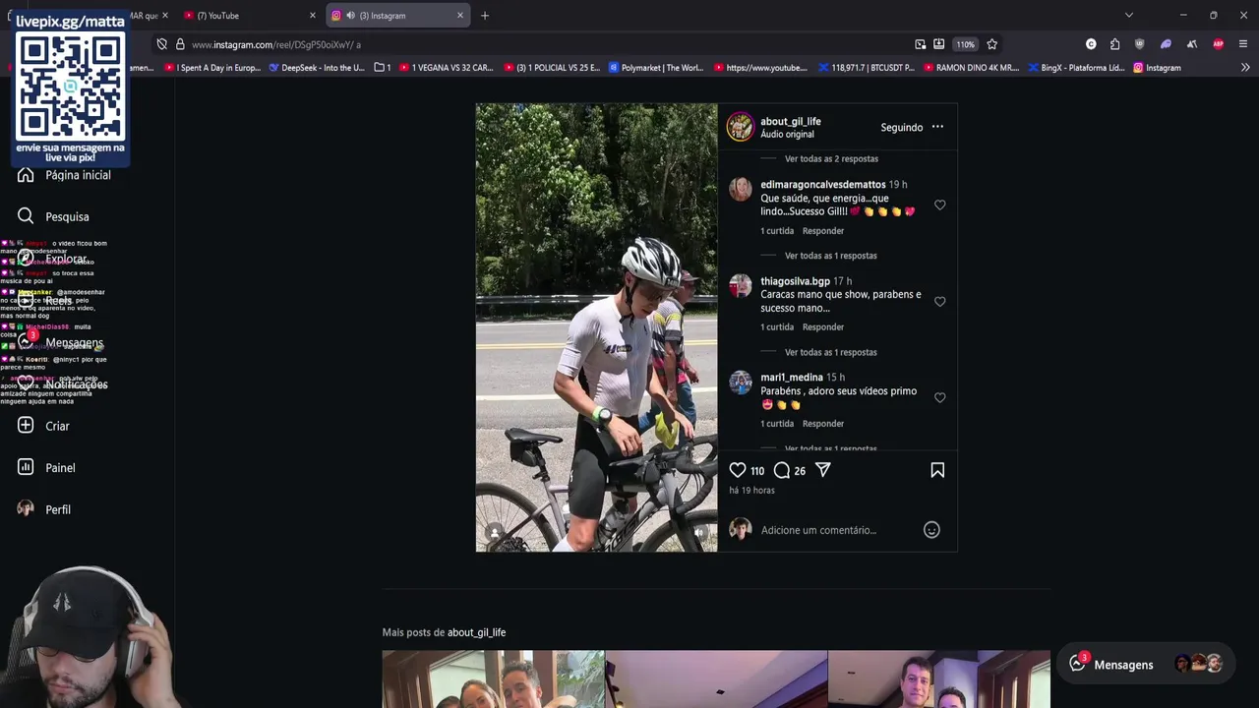Open the reel's comment bubble icon
The height and width of the screenshot is (708, 1259).
click(x=782, y=470)
